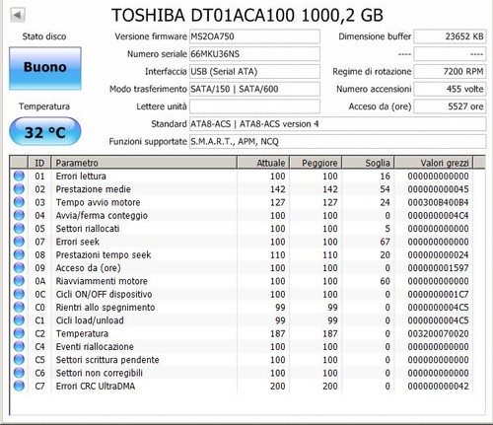Click the status circle for Settori scrittura pendente
This screenshot has height=425, width=493.
(x=19, y=360)
